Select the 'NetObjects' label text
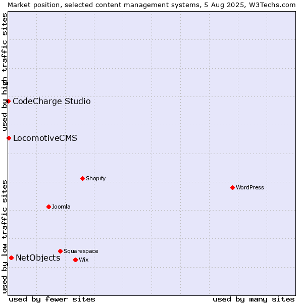Viewport: 303px width, 303px height. coord(38,258)
